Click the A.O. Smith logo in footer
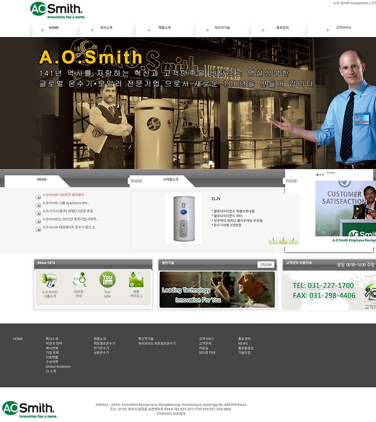Image resolution: width=376 pixels, height=422 pixels. point(30,409)
